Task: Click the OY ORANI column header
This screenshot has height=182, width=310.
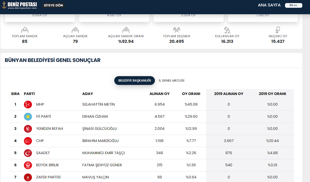Action: [x=191, y=94]
